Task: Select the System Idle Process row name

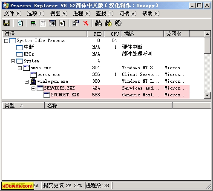Action: pyautogui.click(x=41, y=41)
